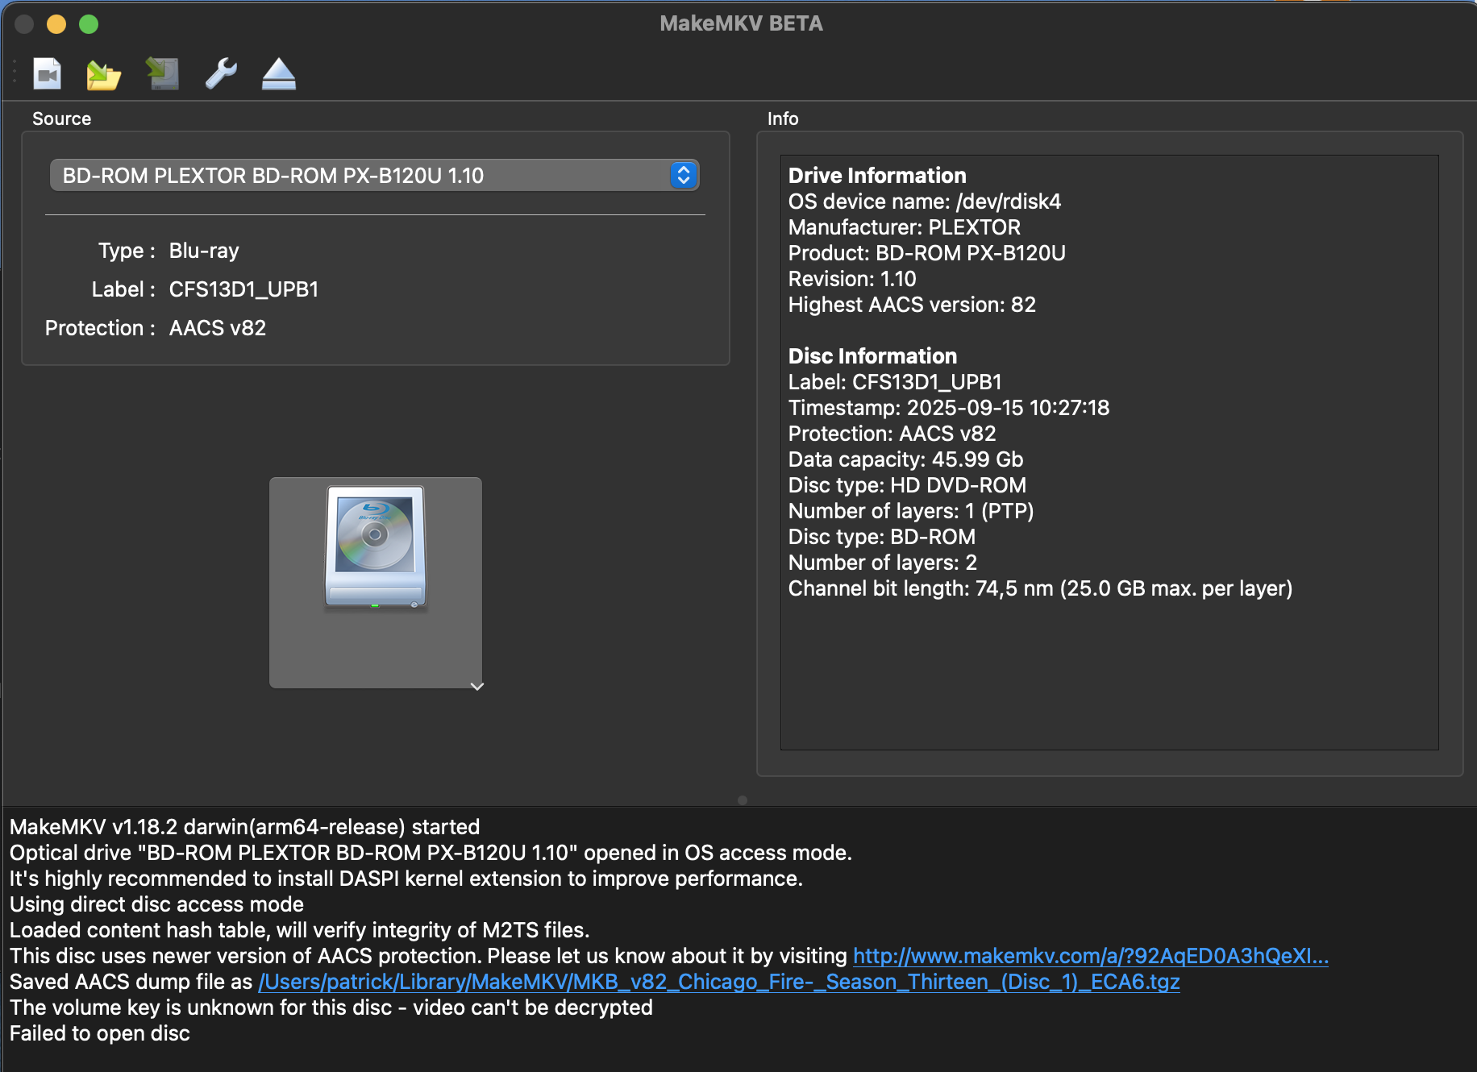Zoom the window with the green button
The image size is (1477, 1072).
(x=89, y=24)
